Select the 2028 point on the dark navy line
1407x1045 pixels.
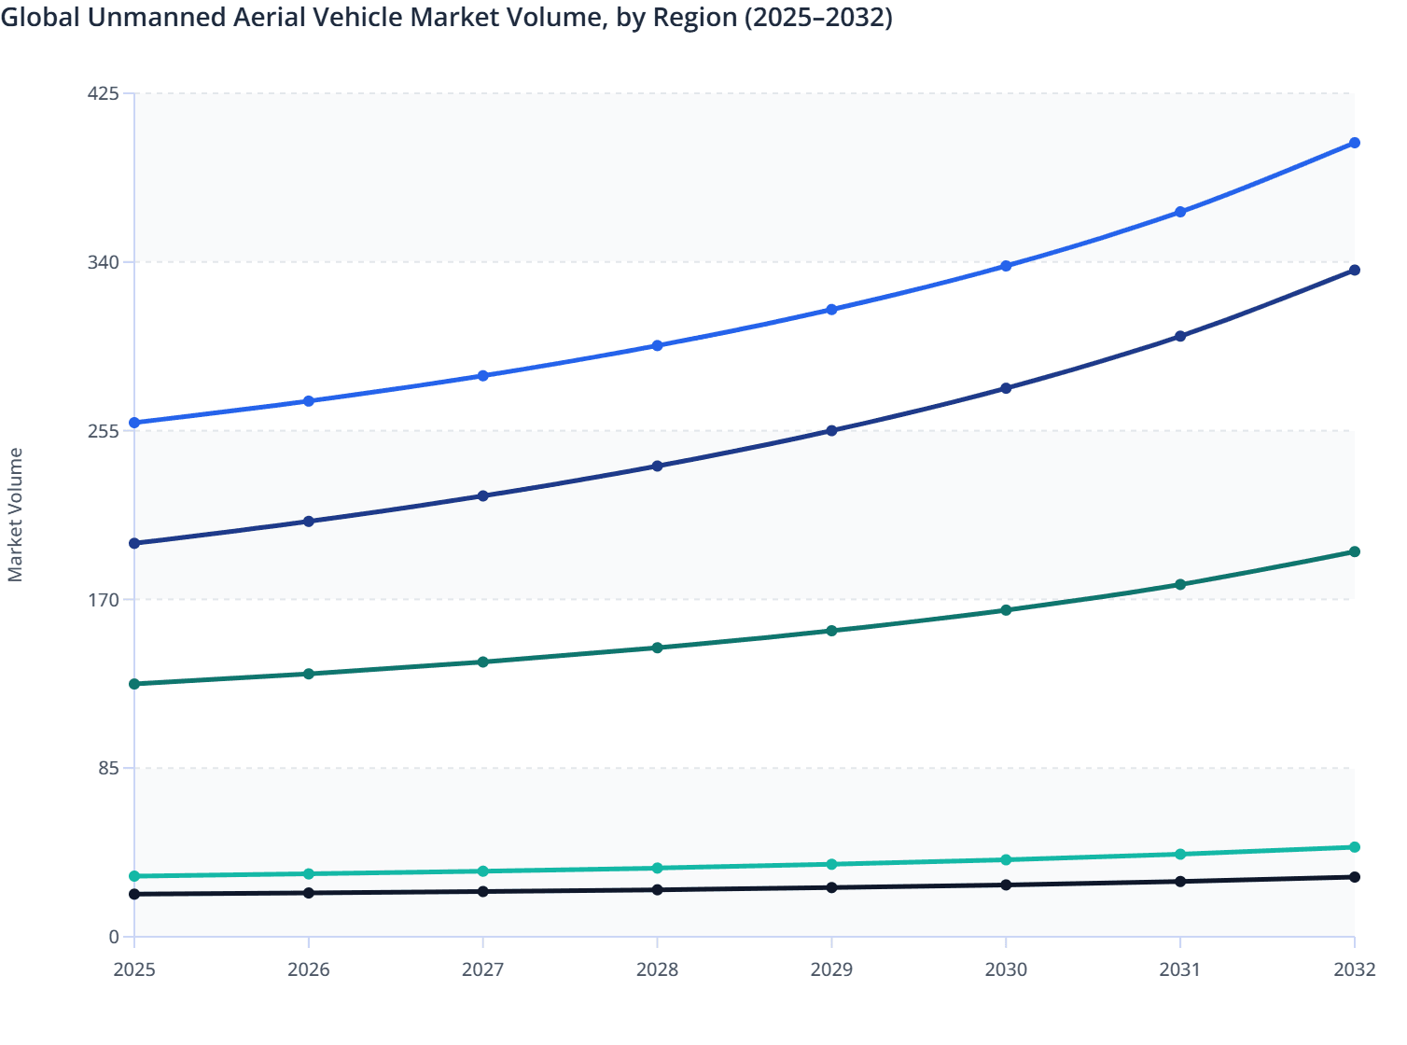658,465
